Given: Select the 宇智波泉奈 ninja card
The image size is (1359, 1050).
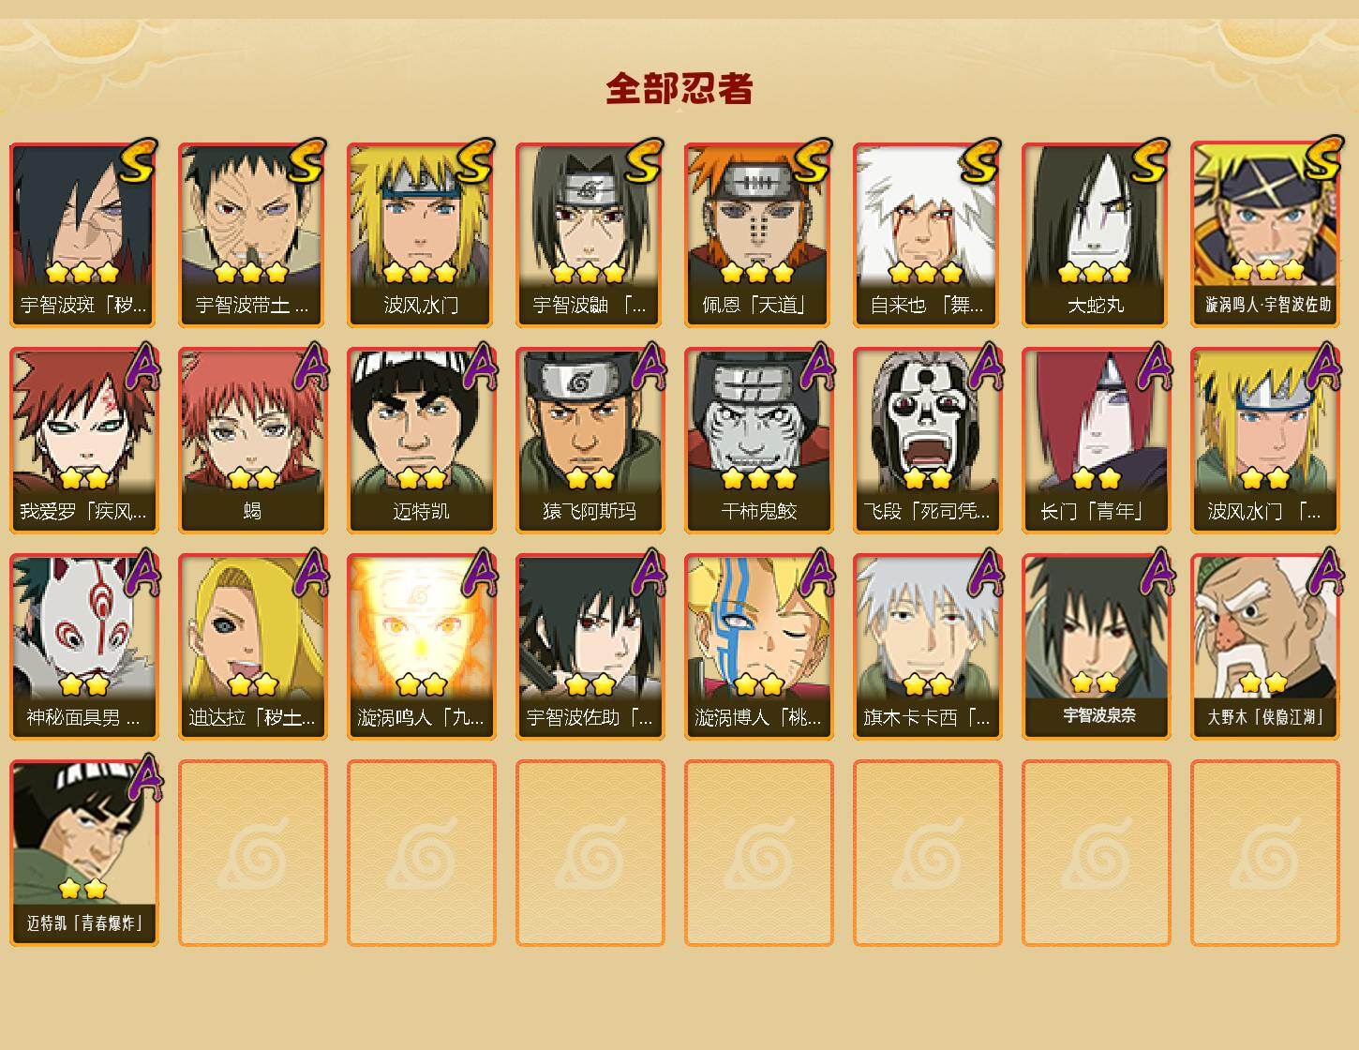Looking at the screenshot, I should (x=1096, y=647).
